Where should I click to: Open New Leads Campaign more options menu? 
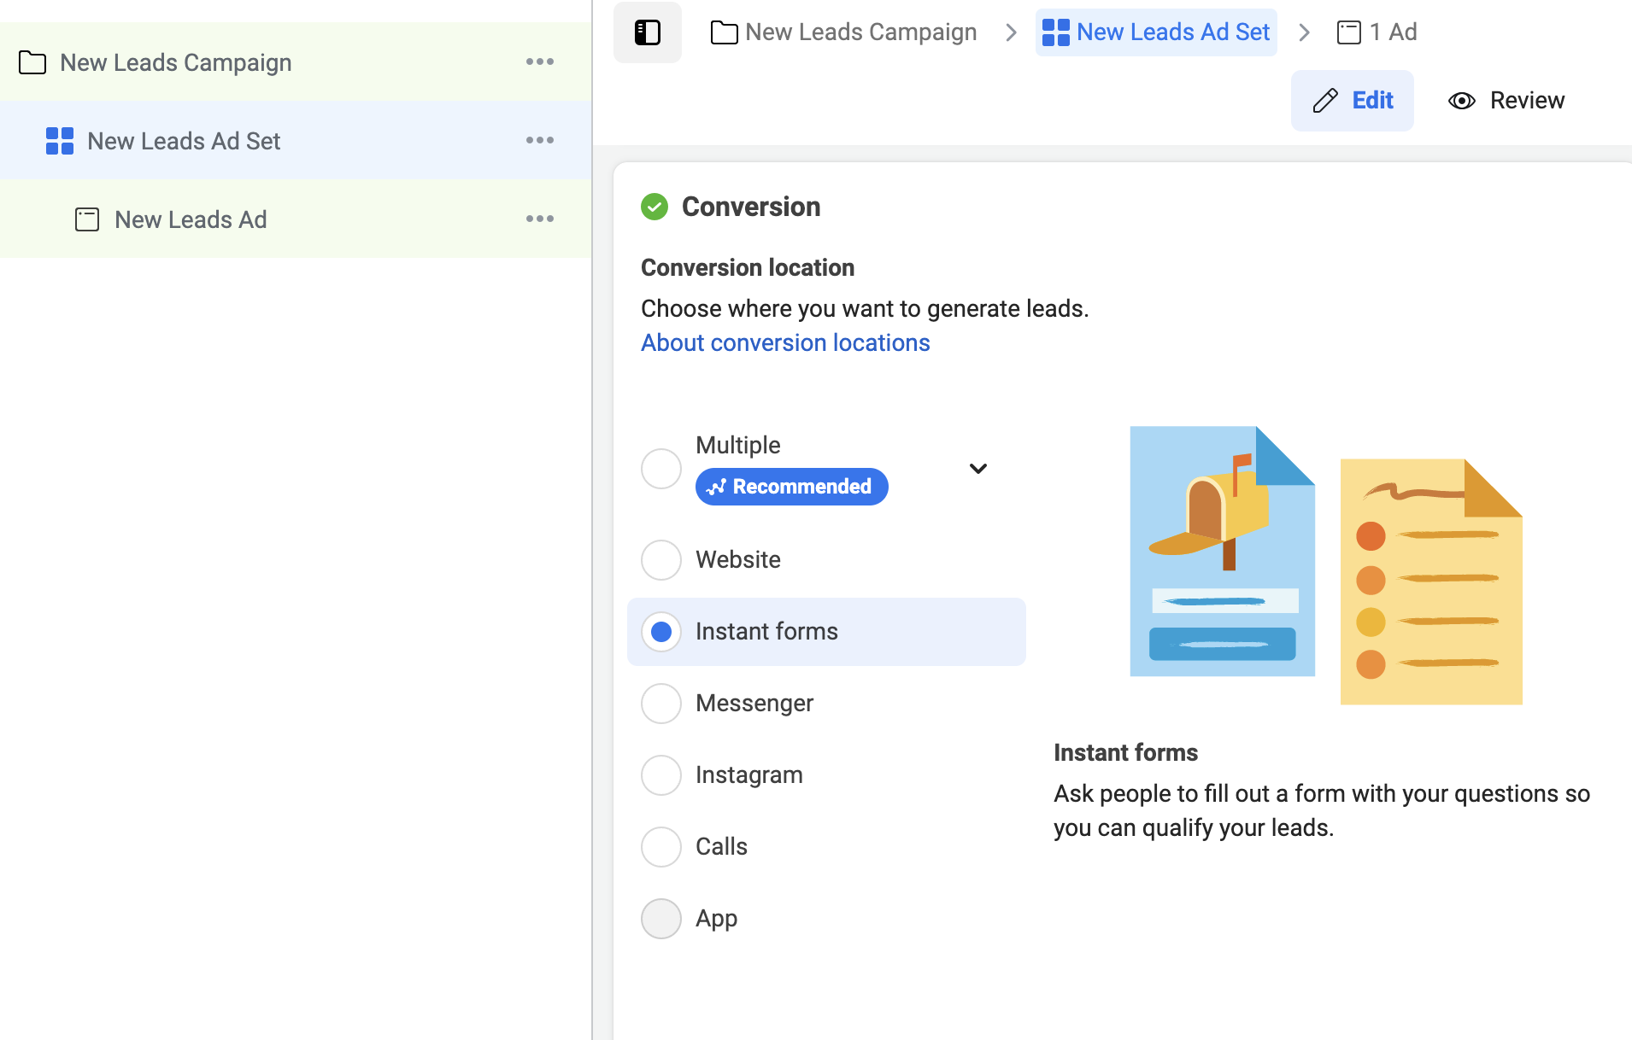pos(540,61)
